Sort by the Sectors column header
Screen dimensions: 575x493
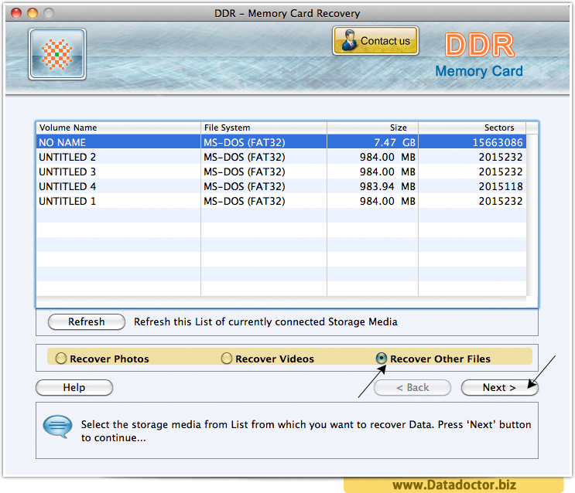472,127
